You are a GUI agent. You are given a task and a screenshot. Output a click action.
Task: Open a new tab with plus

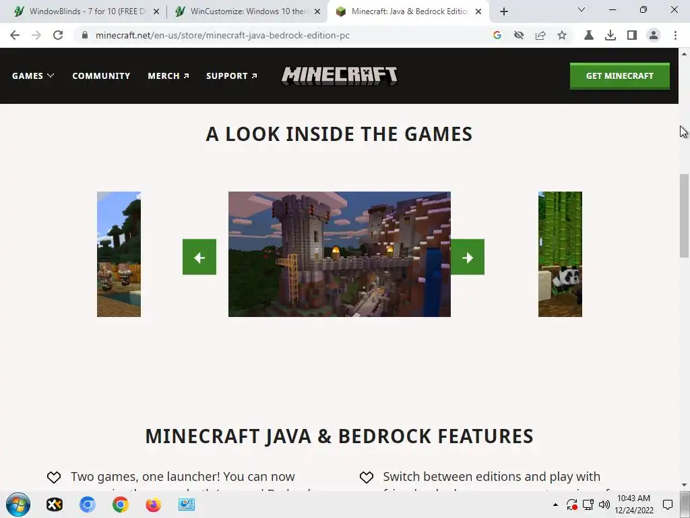504,11
